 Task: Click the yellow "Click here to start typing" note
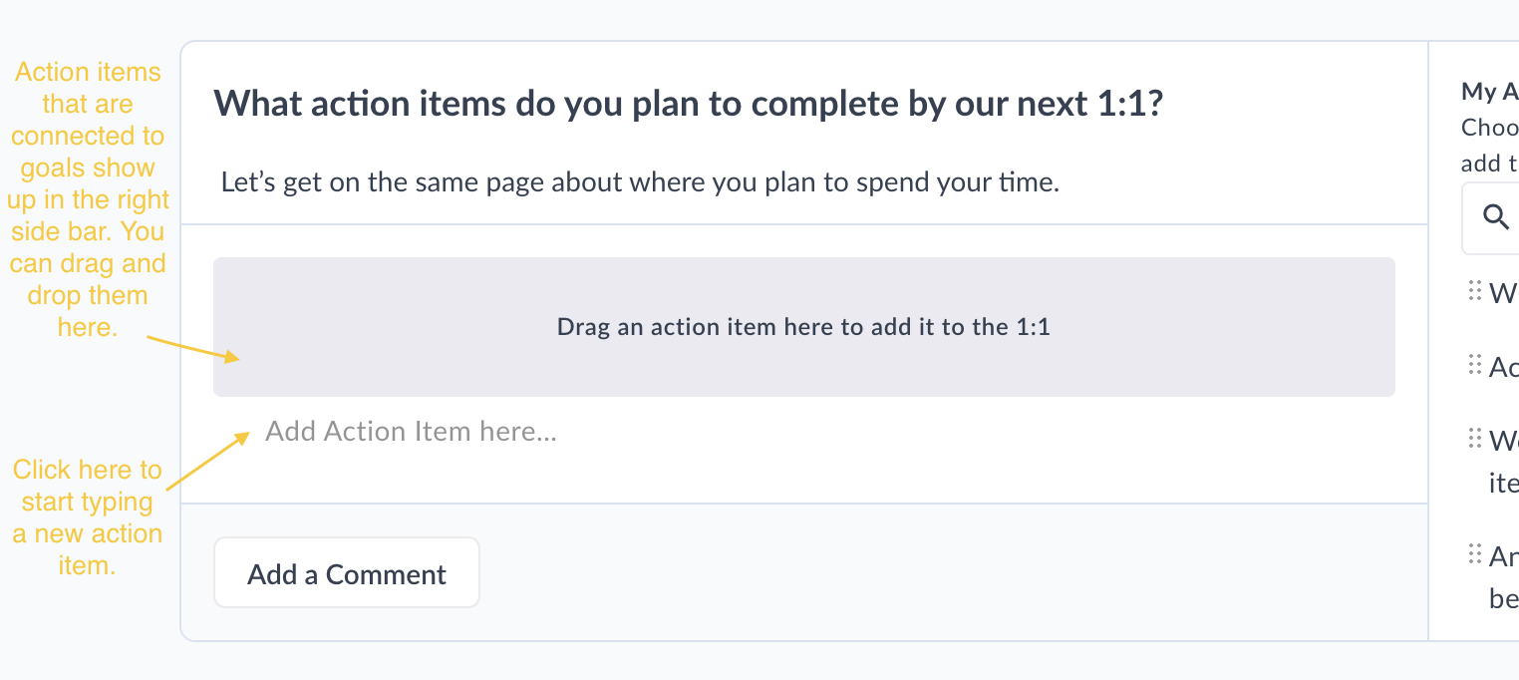pyautogui.click(x=88, y=516)
